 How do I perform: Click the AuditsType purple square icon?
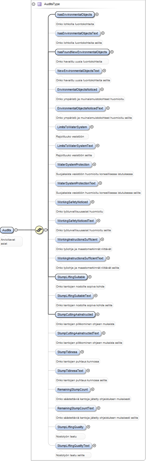click(x=39, y=4)
